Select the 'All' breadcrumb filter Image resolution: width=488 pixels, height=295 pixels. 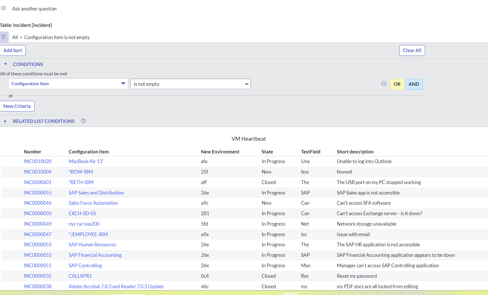15,37
